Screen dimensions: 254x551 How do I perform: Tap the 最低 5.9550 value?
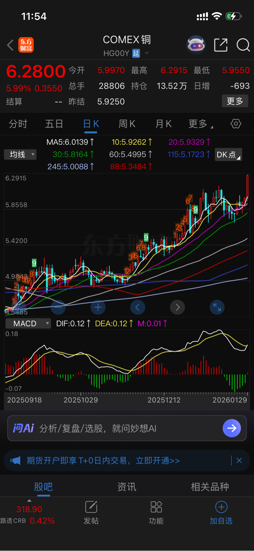point(236,71)
